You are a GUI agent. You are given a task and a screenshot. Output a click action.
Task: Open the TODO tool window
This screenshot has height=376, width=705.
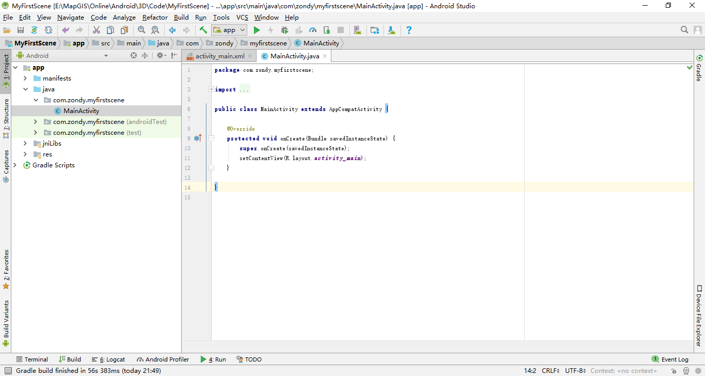pos(249,359)
